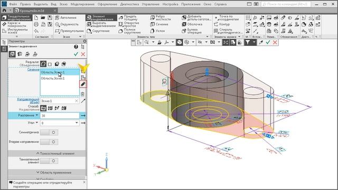Select the subtraction result option
The width and height of the screenshot is (338, 190).
point(57,64)
